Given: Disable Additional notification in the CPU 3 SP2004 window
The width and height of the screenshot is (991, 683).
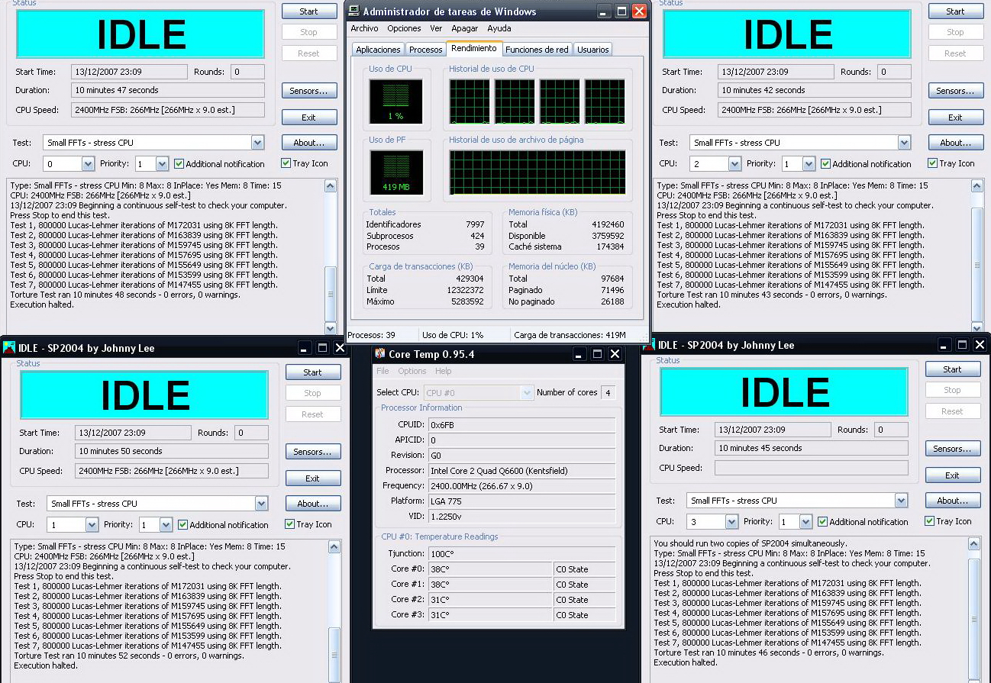Looking at the screenshot, I should point(822,521).
